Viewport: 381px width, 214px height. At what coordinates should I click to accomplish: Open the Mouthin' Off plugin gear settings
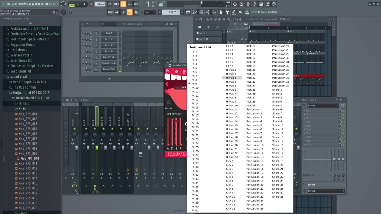(170, 65)
